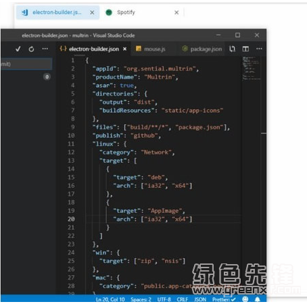The image size is (307, 304).
Task: Click the feedback smiley in status bar
Action: [x=245, y=299]
